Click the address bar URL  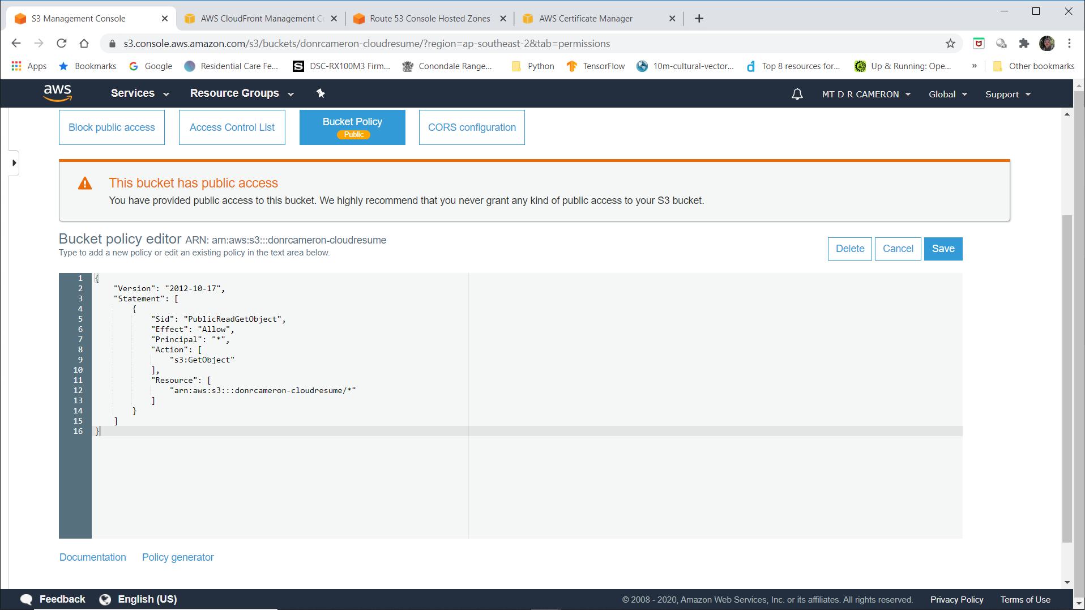(x=367, y=44)
